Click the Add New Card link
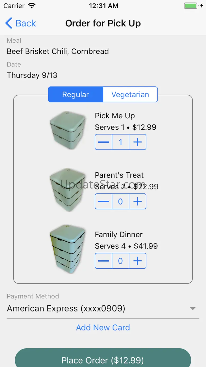The height and width of the screenshot is (367, 206). [x=103, y=328]
